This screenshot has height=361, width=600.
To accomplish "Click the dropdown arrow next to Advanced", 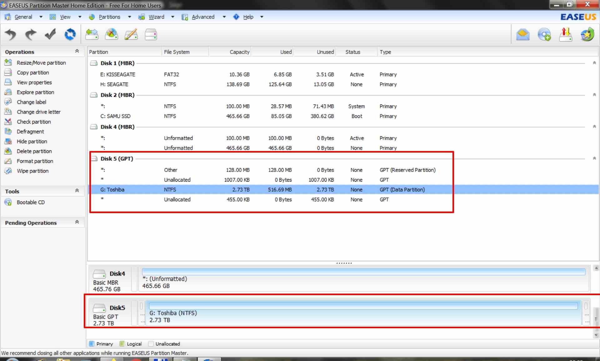I will pos(224,17).
